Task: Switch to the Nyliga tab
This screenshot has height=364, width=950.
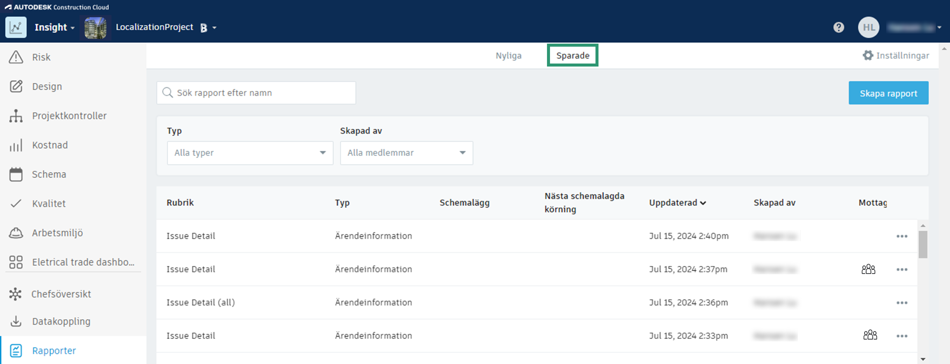Action: [x=508, y=56]
